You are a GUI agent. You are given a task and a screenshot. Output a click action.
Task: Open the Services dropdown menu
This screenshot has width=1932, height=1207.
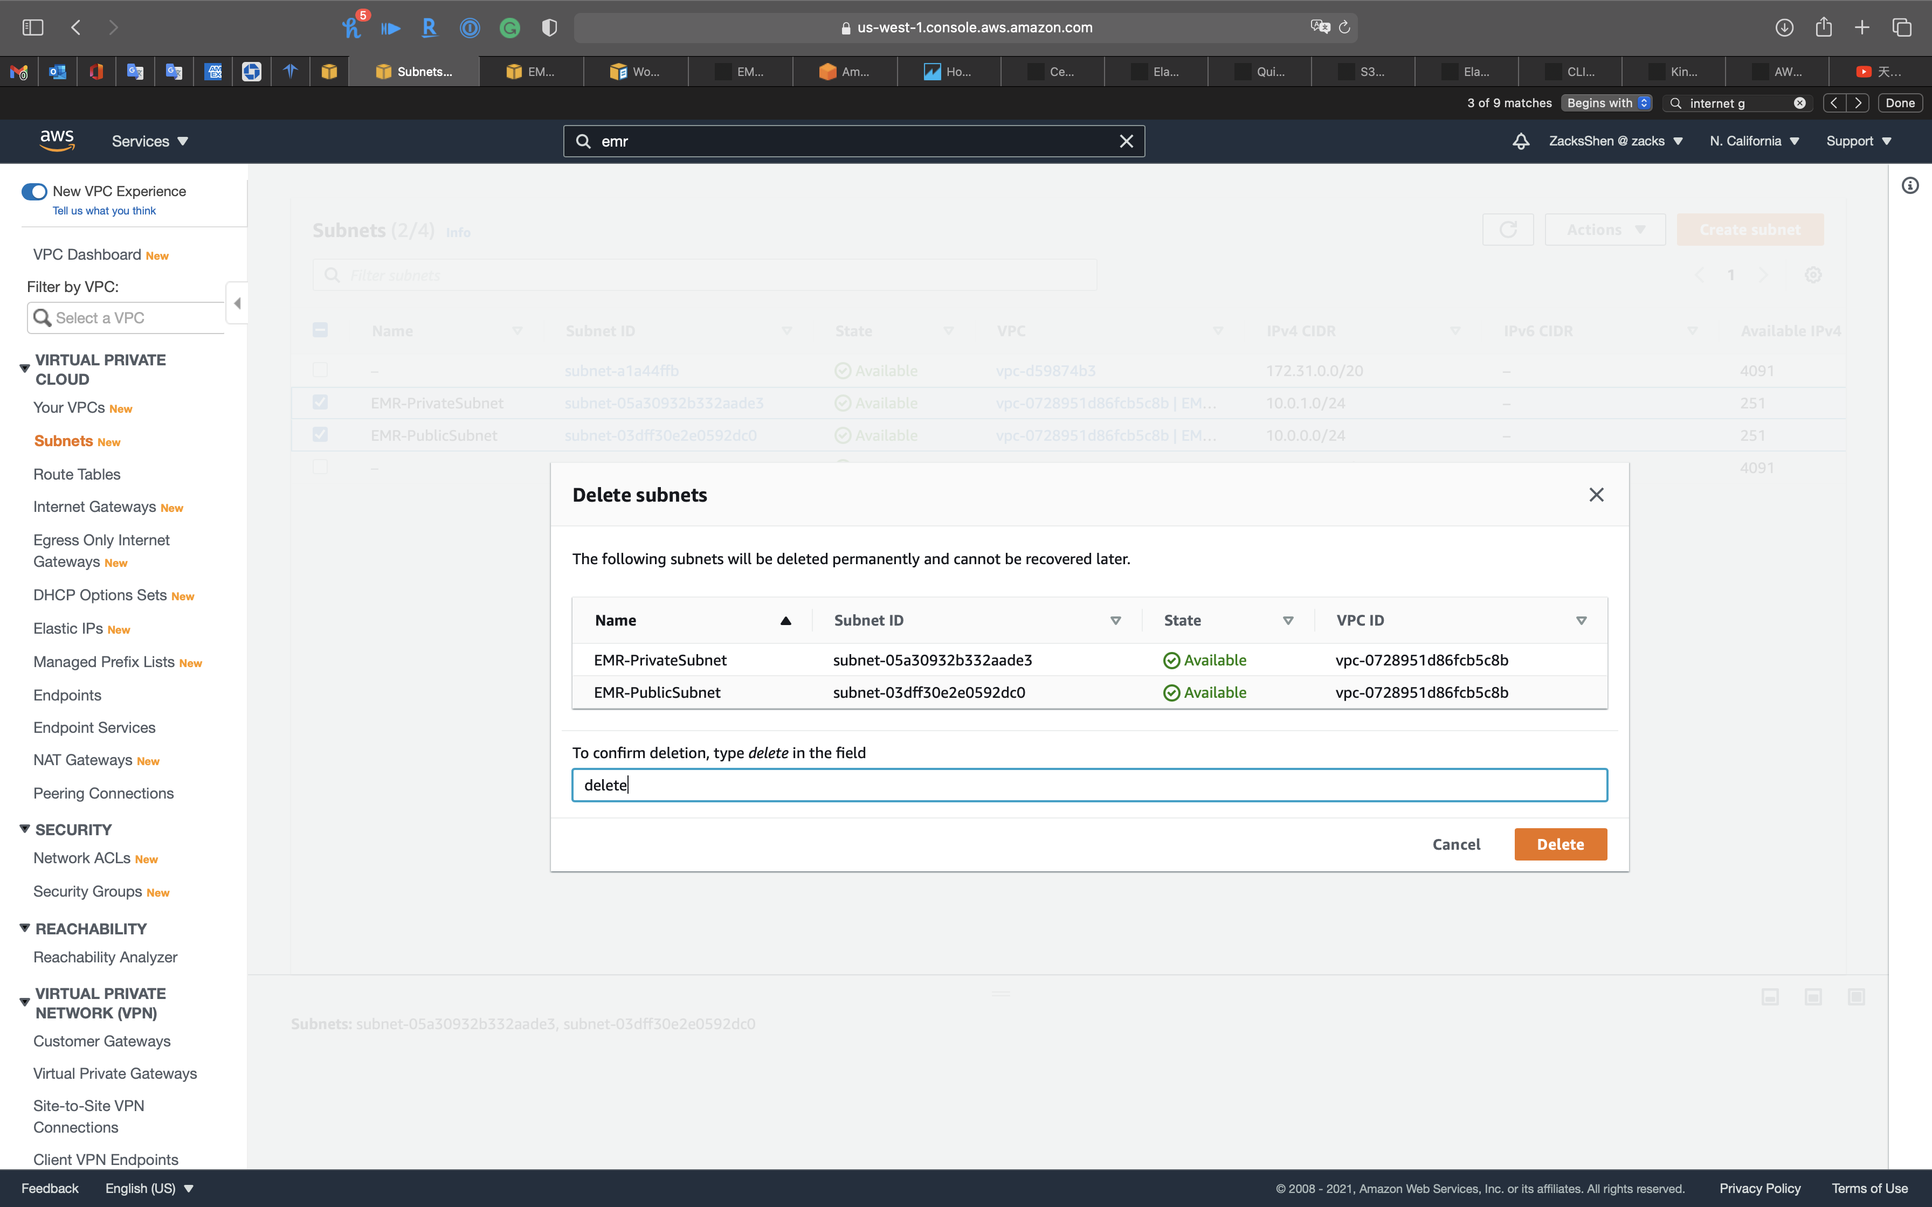(149, 141)
